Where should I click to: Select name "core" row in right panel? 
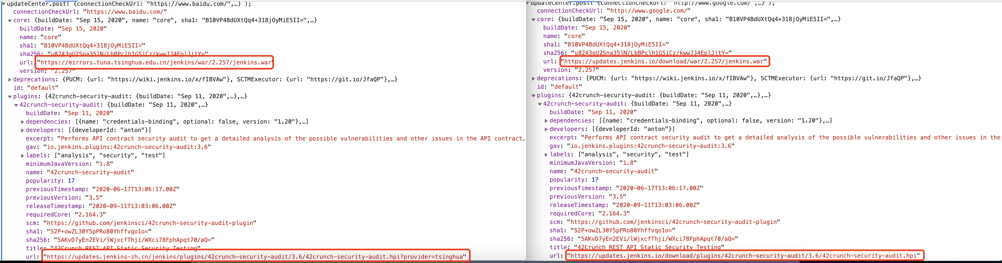(564, 36)
